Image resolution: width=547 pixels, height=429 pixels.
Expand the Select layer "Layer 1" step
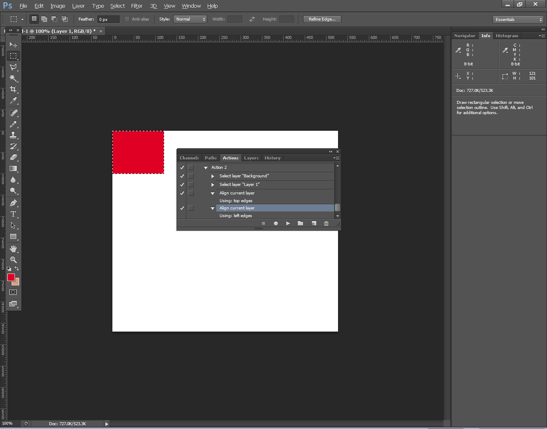click(x=213, y=185)
